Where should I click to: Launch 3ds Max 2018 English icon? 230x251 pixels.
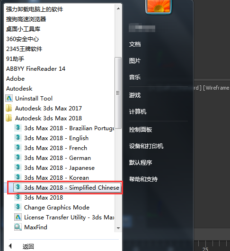[18, 138]
